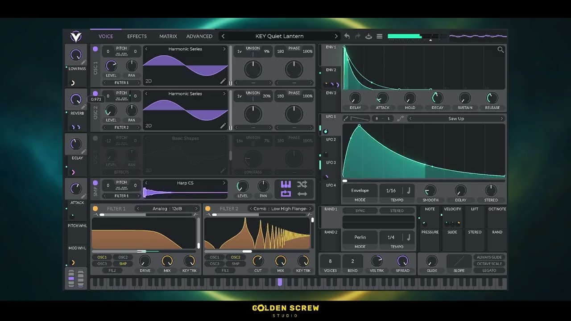Toggle OSC 1 on/off button
Image resolution: width=571 pixels, height=321 pixels.
95,49
